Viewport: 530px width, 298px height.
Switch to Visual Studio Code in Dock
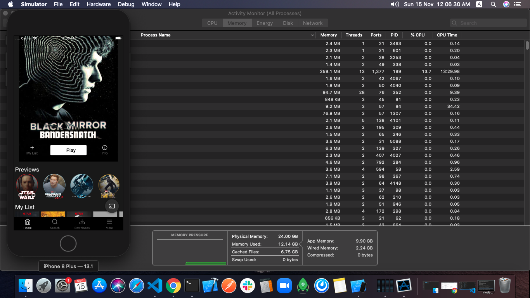[x=155, y=286]
